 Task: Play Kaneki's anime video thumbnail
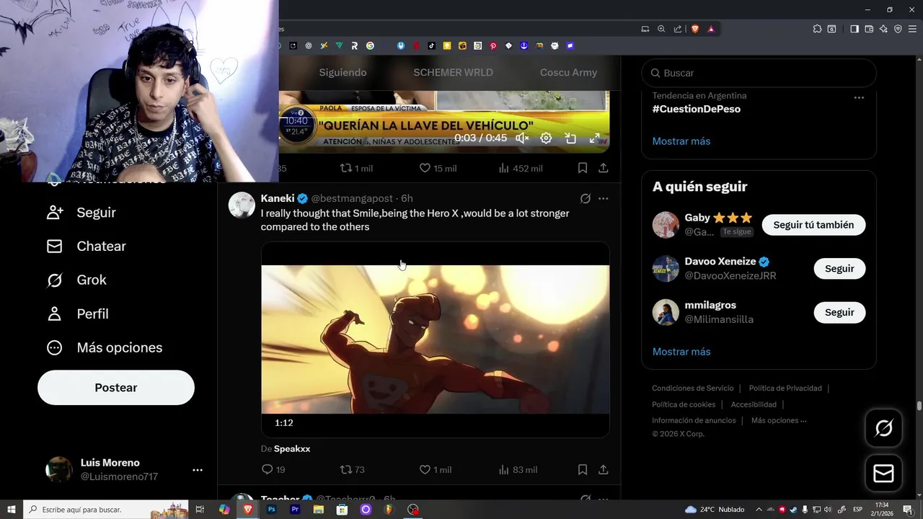(436, 340)
